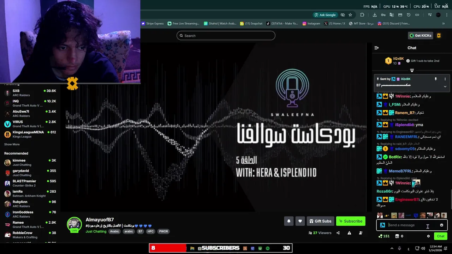This screenshot has height=254, width=452.
Task: Open the pinned message three-dot menu
Action: pos(445,79)
